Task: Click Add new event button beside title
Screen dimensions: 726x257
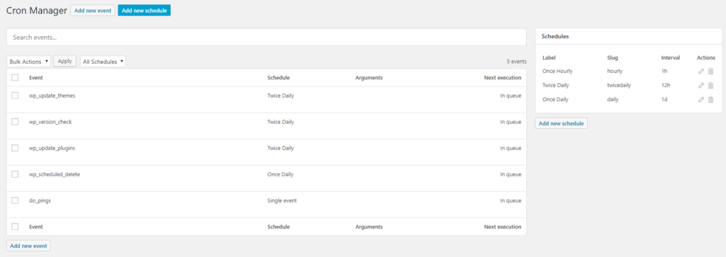Action: click(x=93, y=10)
